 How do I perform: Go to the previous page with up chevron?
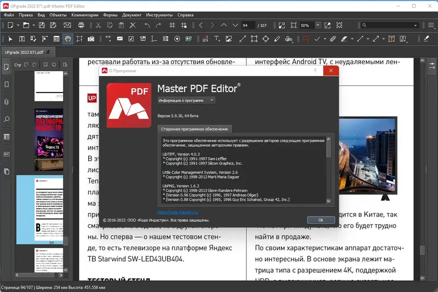click(x=224, y=25)
